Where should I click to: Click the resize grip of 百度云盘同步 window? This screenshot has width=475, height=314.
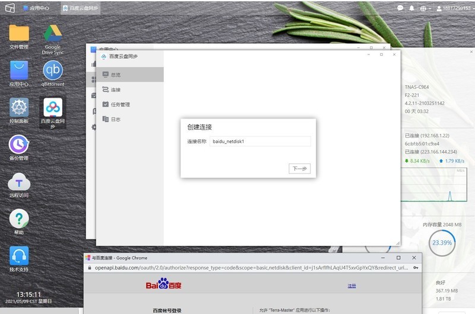point(398,243)
